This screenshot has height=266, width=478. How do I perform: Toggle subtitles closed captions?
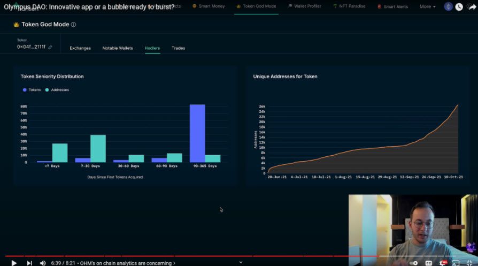coord(429,263)
